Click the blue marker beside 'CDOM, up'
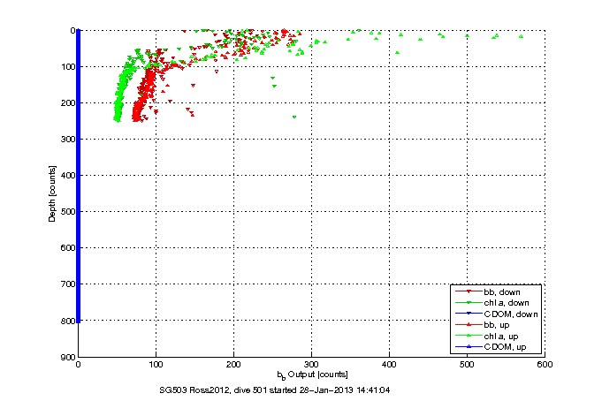Screen dimensions: 602x401 tap(469, 346)
